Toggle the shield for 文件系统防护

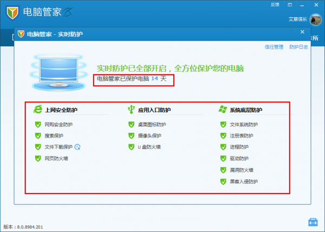click(223, 124)
